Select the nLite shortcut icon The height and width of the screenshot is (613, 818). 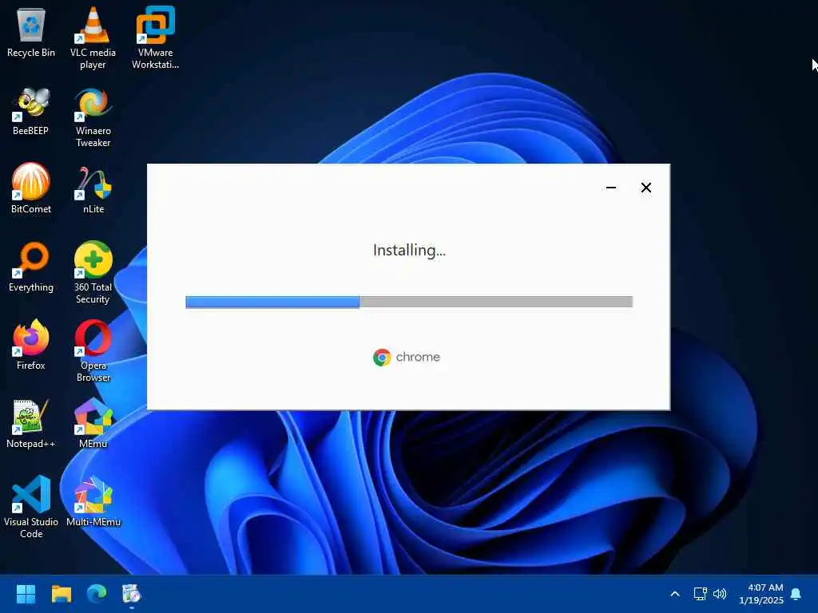coord(93,188)
